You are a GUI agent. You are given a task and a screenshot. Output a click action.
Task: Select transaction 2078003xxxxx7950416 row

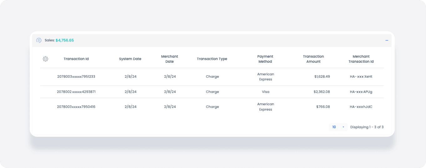coord(76,107)
